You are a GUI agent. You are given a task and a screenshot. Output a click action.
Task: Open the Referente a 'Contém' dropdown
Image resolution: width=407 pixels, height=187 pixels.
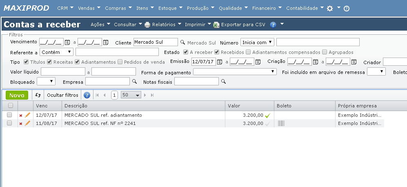(57, 52)
